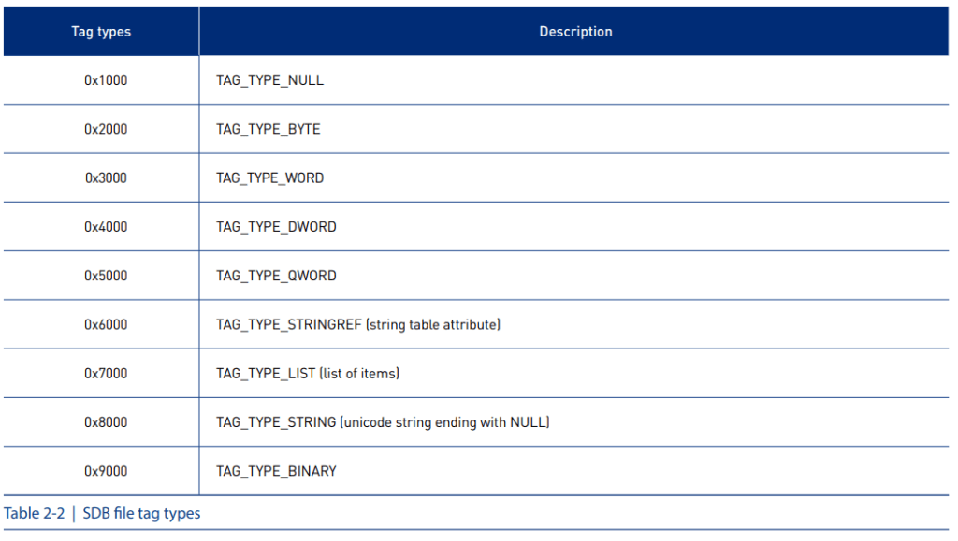The width and height of the screenshot is (958, 541).
Task: Click the TAG_TYPE_DWORD description
Action: click(x=276, y=227)
